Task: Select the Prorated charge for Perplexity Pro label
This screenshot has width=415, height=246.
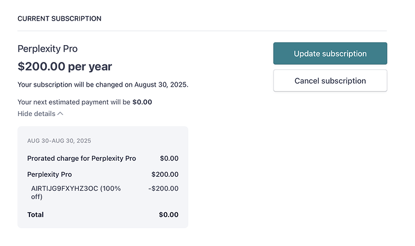Action: [x=81, y=158]
